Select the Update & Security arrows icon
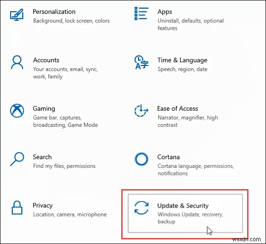The image size is (266, 244). click(142, 208)
